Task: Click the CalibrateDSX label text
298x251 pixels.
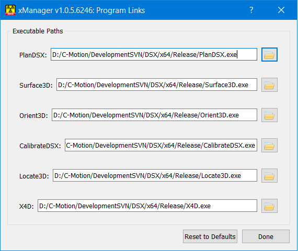Action: pos(40,146)
